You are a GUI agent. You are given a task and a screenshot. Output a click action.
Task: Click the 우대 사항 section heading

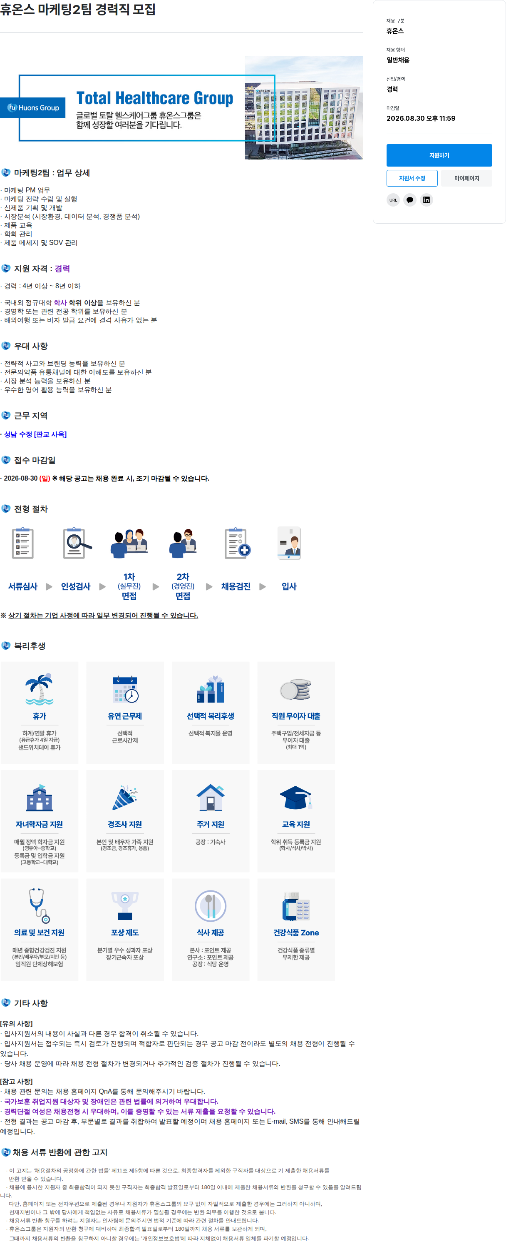(x=31, y=346)
